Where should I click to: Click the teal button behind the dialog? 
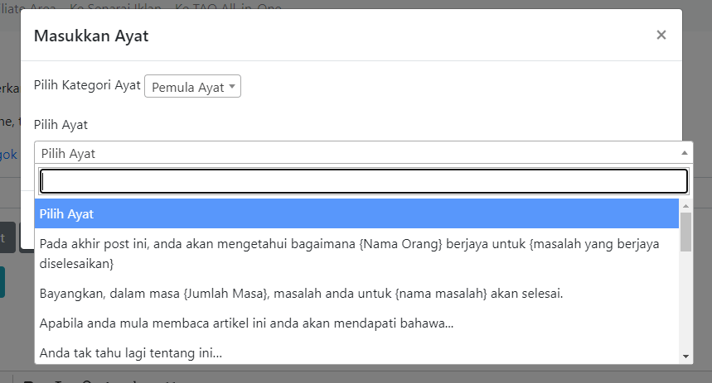2,281
